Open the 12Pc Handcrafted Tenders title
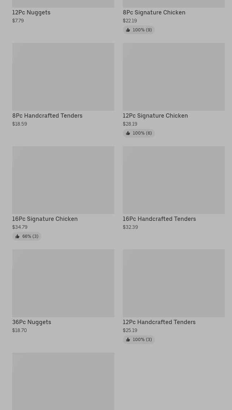The height and width of the screenshot is (410, 232). coord(159,322)
